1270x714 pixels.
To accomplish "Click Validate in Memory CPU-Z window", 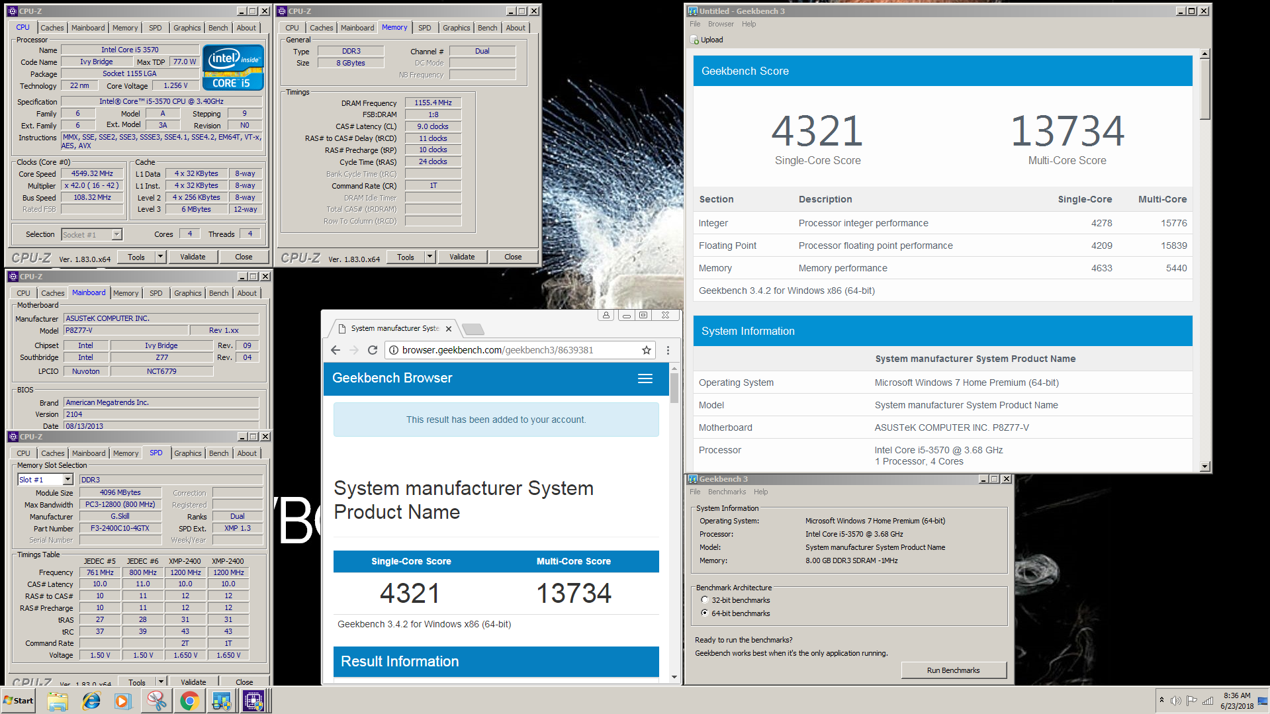I will tap(462, 257).
